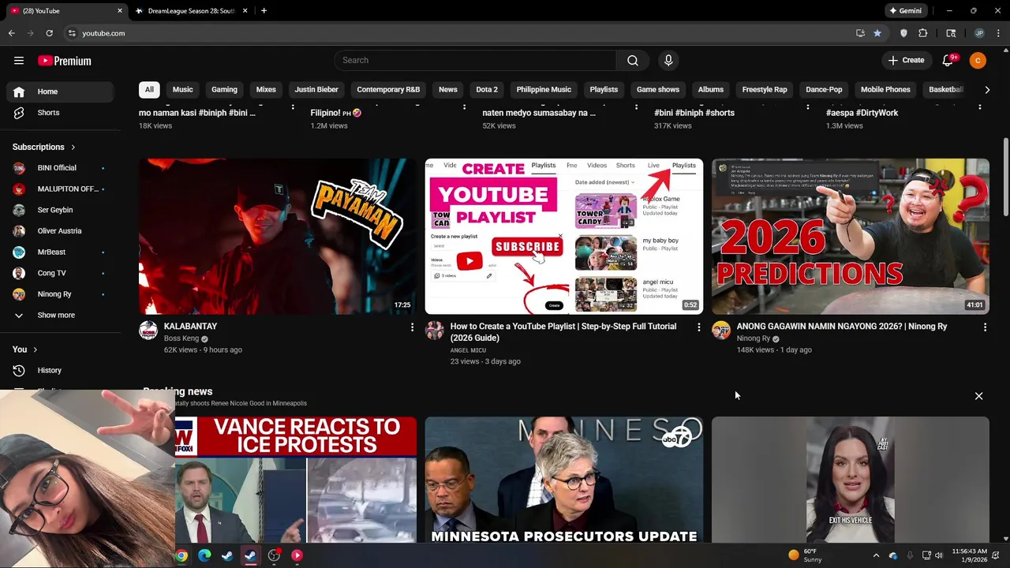Switch to the DreamLeague Season 28 browser tab
The image size is (1010, 568).
click(189, 11)
